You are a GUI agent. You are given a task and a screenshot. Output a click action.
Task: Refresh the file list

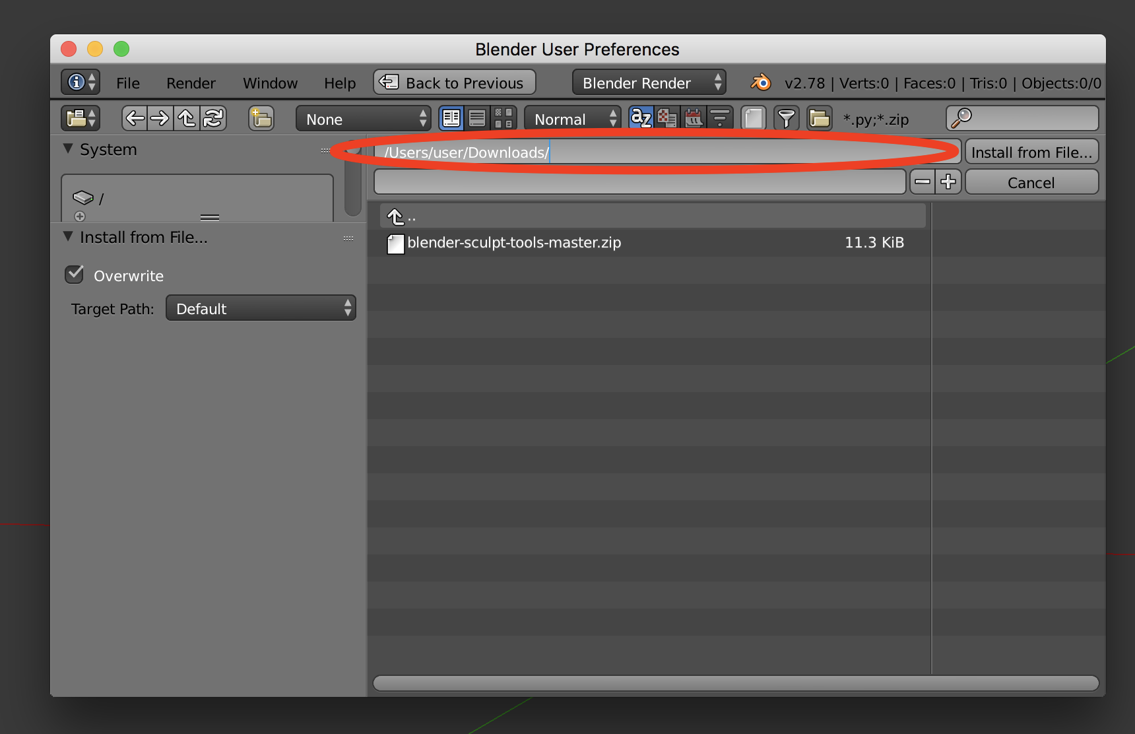point(213,118)
